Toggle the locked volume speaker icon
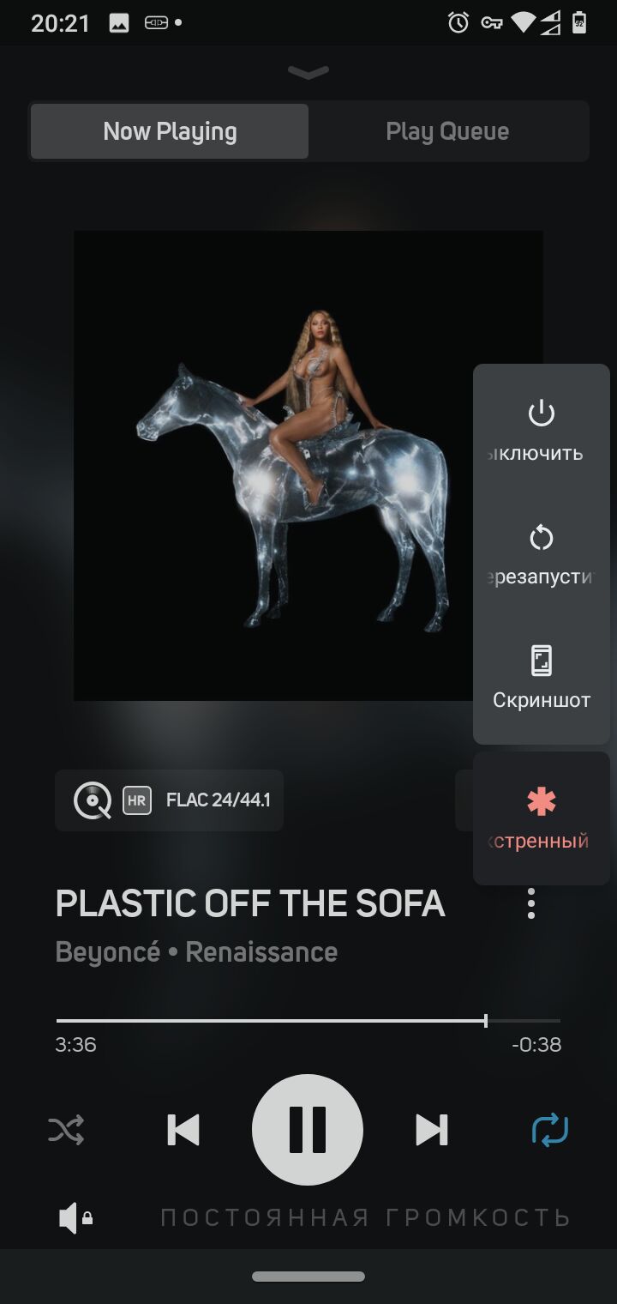The width and height of the screenshot is (617, 1304). point(75,1218)
